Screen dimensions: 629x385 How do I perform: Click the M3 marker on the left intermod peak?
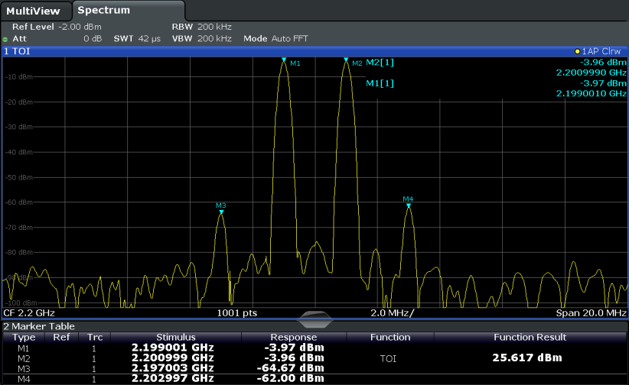[221, 212]
